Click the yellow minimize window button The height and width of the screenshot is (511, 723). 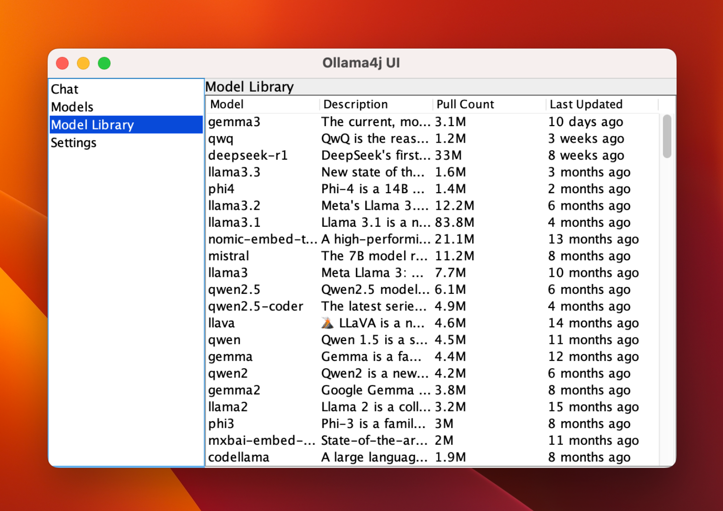coord(83,63)
